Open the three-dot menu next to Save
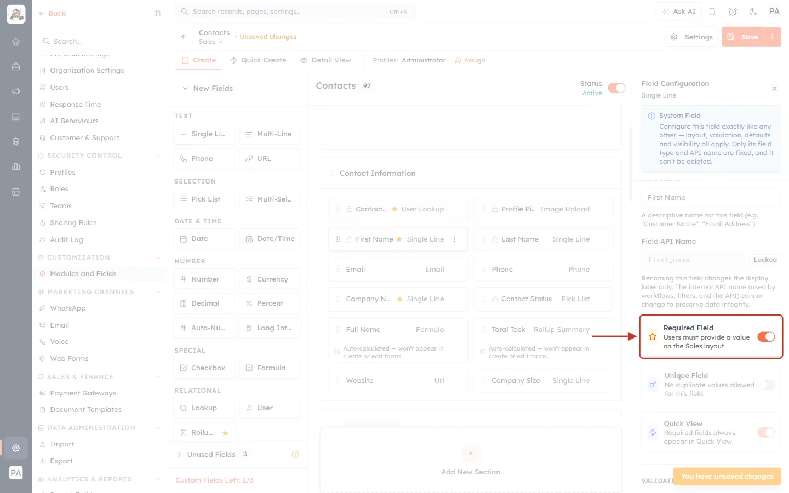This screenshot has width=789, height=493. (x=773, y=37)
